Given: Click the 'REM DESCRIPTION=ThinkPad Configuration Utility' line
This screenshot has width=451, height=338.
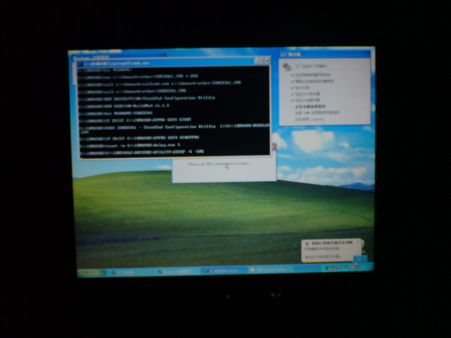Looking at the screenshot, I should click(147, 99).
